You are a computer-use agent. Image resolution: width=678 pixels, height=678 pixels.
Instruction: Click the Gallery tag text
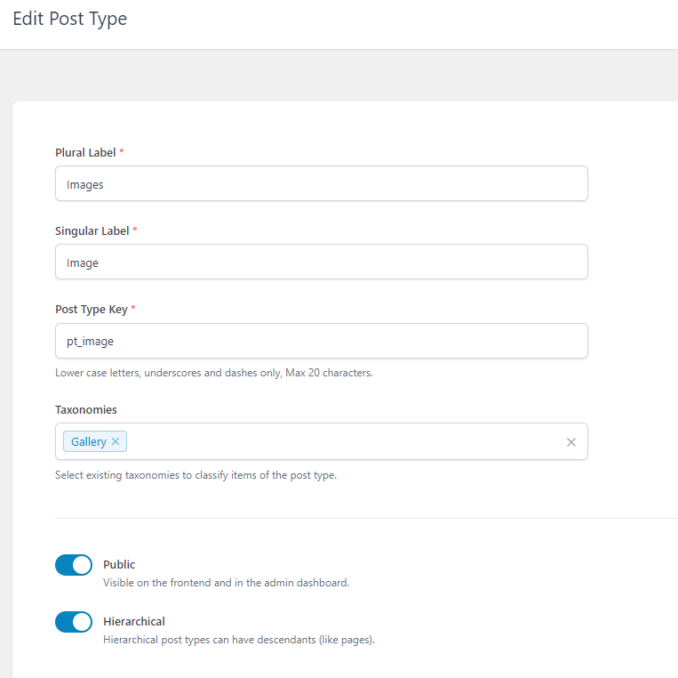pos(89,441)
